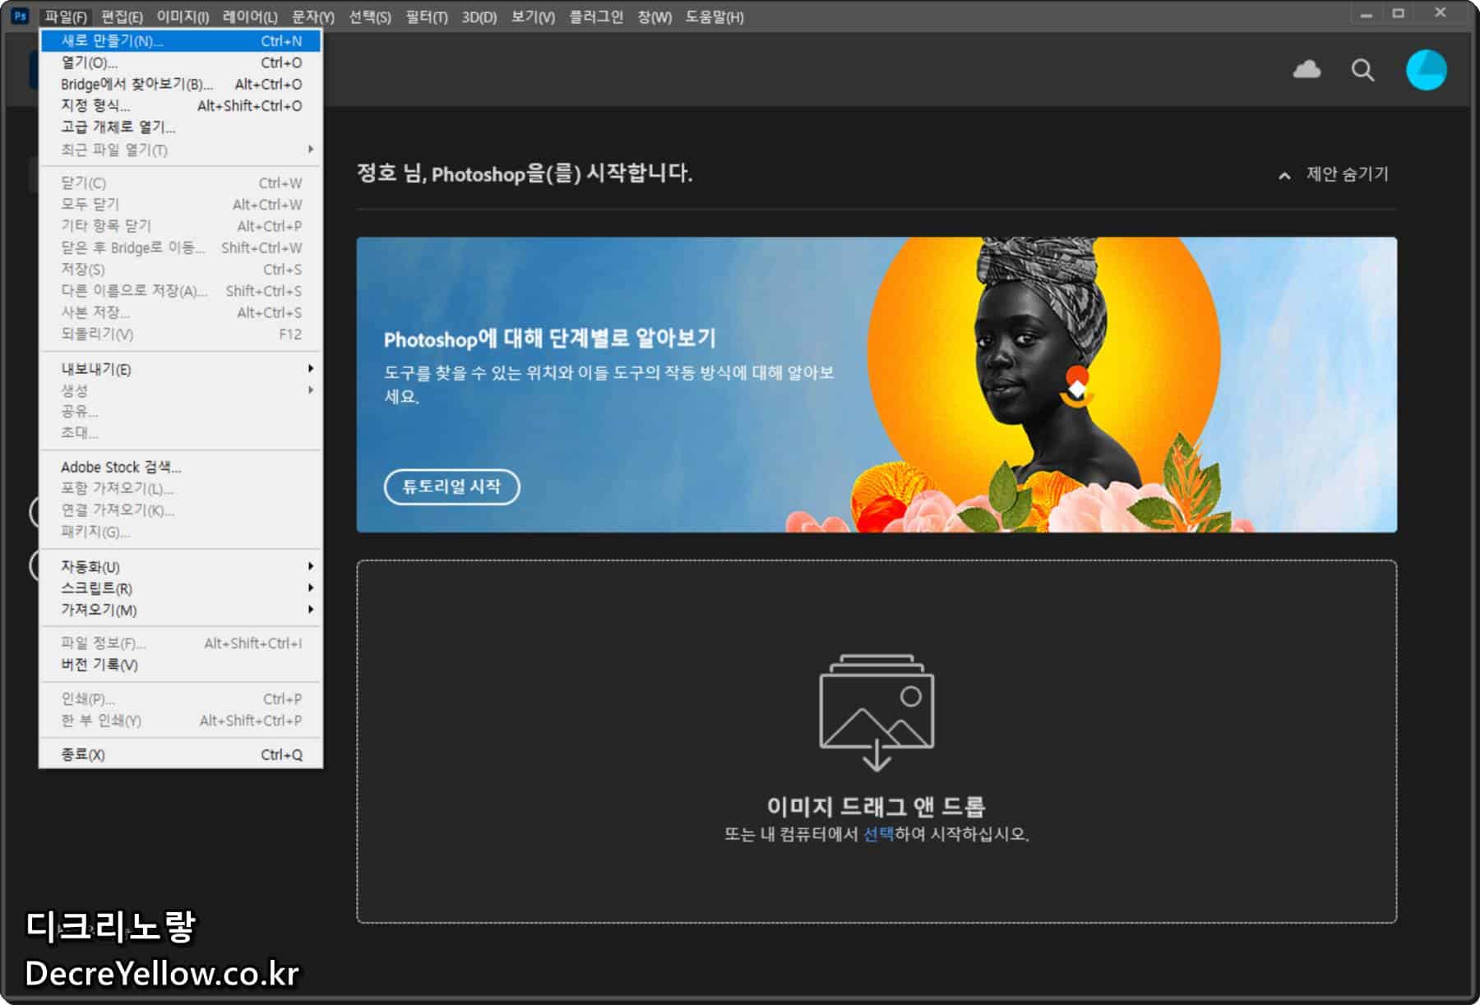
Task: Click the 저장(S) menu entry
Action: 181,269
